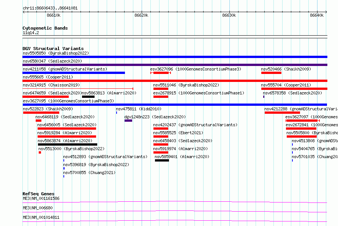Image resolution: width=338 pixels, height=226 pixels.
Task: Click the black bar under nsv5863813
Action: (x=88, y=97)
